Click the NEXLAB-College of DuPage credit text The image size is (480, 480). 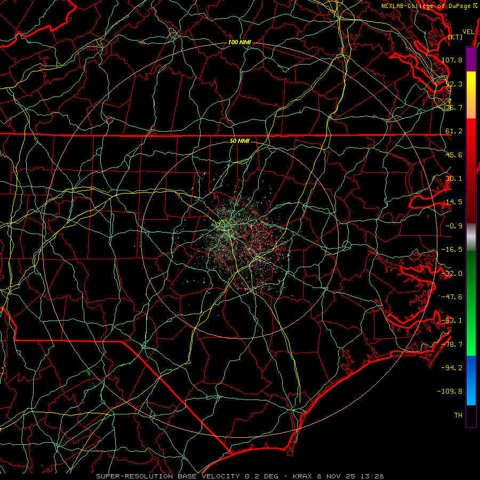point(429,6)
